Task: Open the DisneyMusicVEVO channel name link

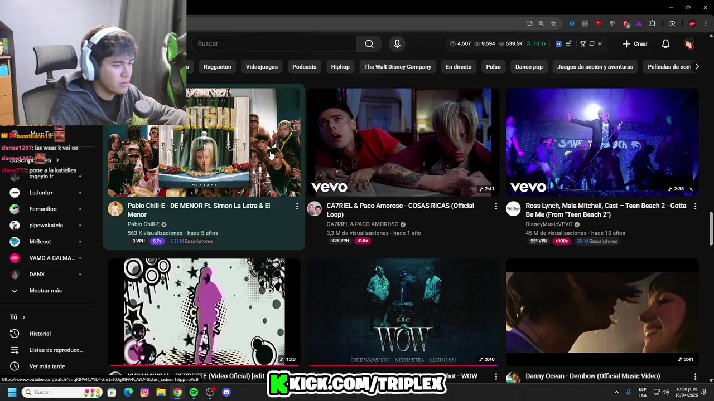Action: pos(549,224)
